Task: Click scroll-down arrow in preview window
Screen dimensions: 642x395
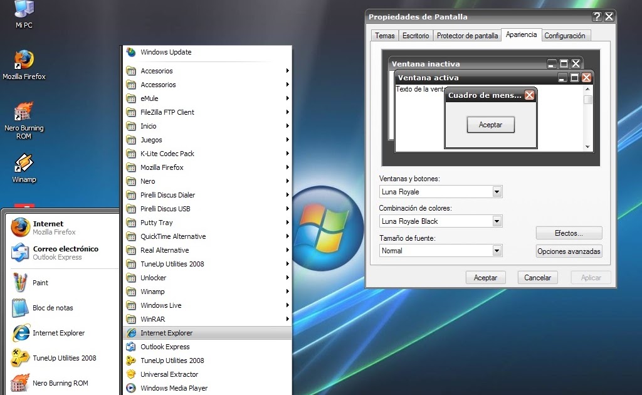Action: [x=587, y=147]
